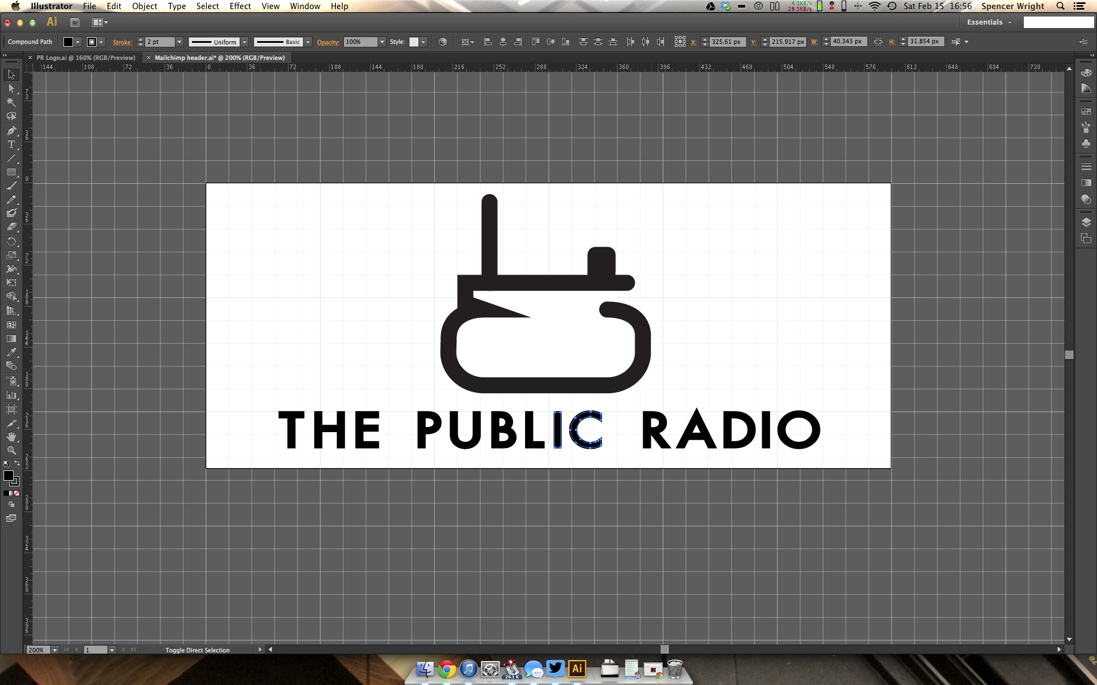Open the 200% zoom level dropdown

(55, 650)
